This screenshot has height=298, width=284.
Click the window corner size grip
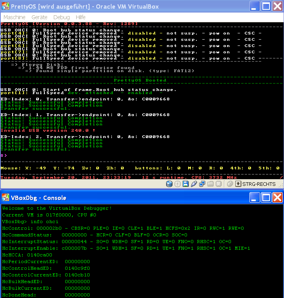pos(281,185)
